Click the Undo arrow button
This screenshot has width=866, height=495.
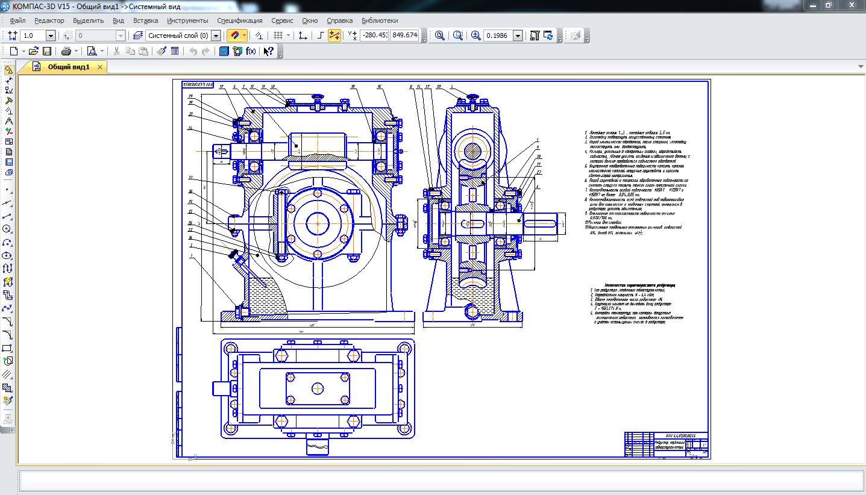coord(193,51)
